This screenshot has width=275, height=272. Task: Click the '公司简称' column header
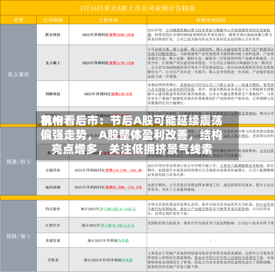(53, 20)
